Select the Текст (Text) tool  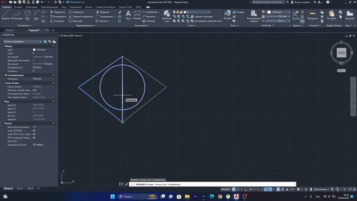[x=128, y=15]
